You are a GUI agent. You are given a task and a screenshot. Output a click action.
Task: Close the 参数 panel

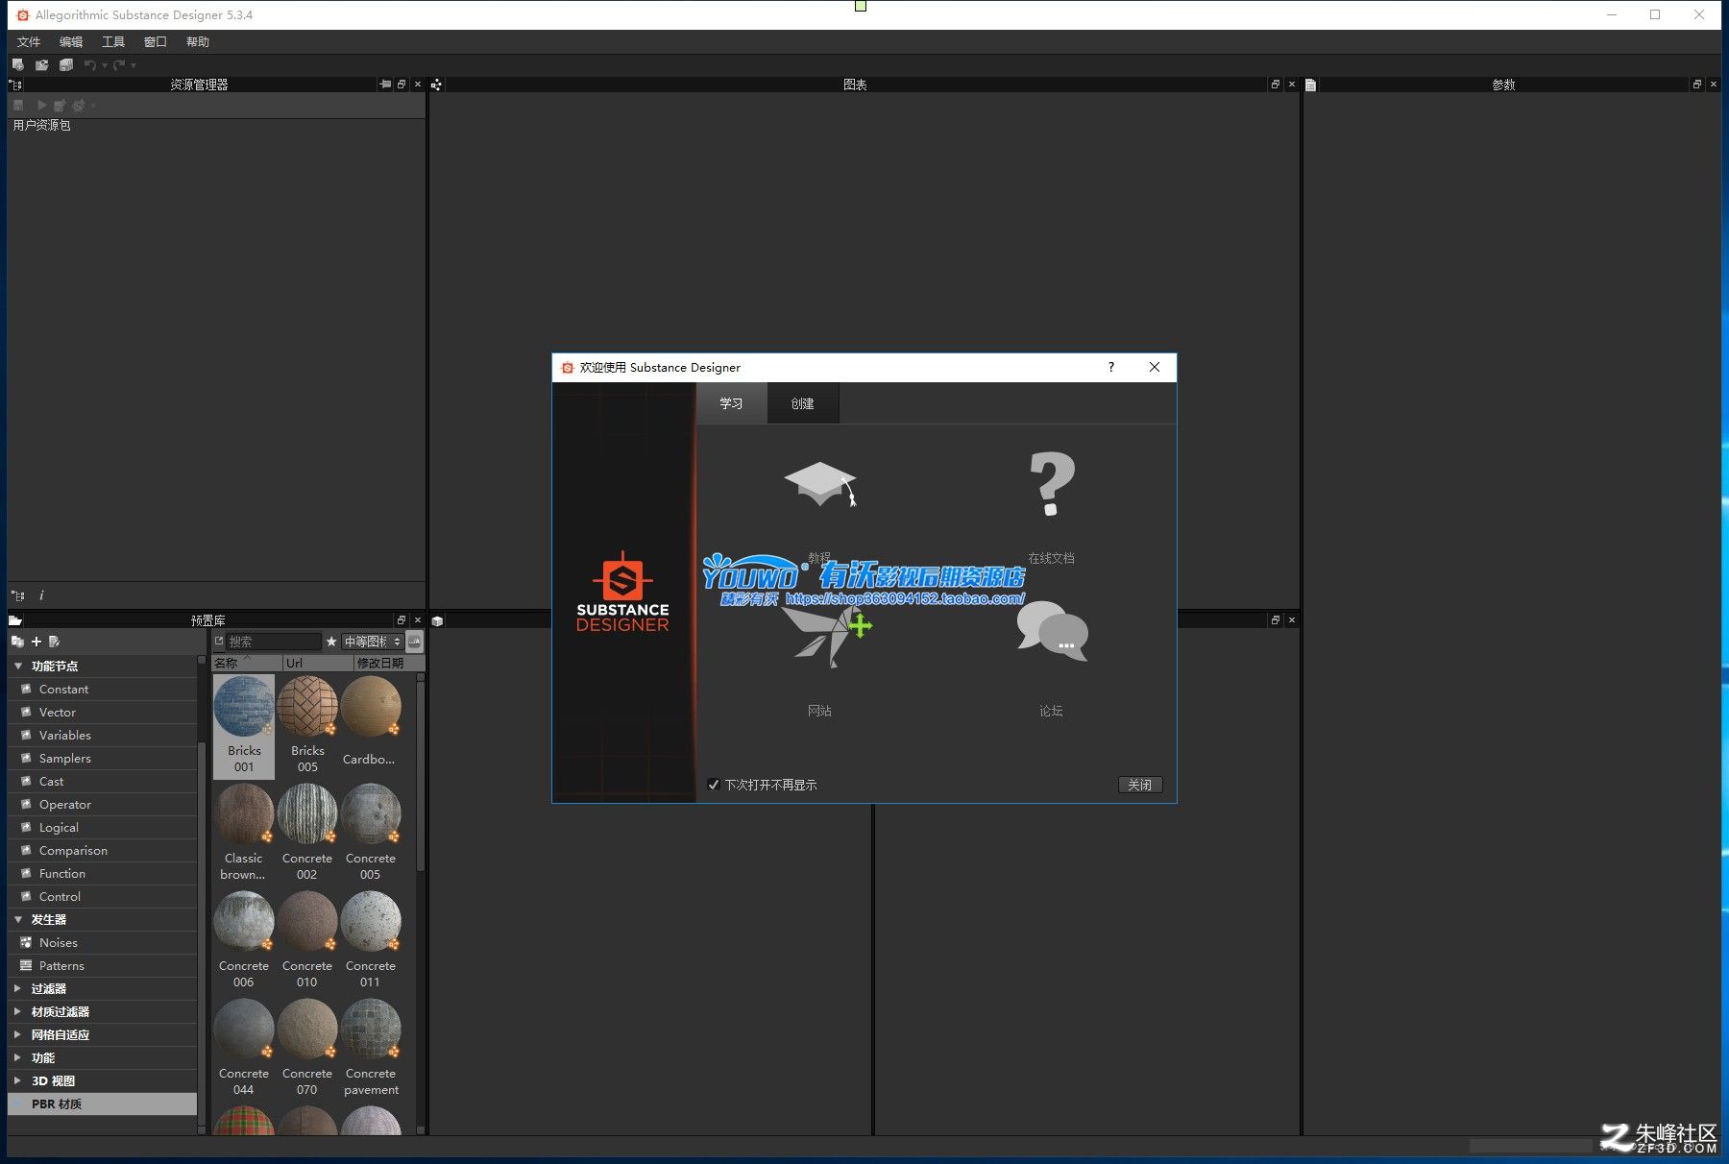pos(1714,85)
